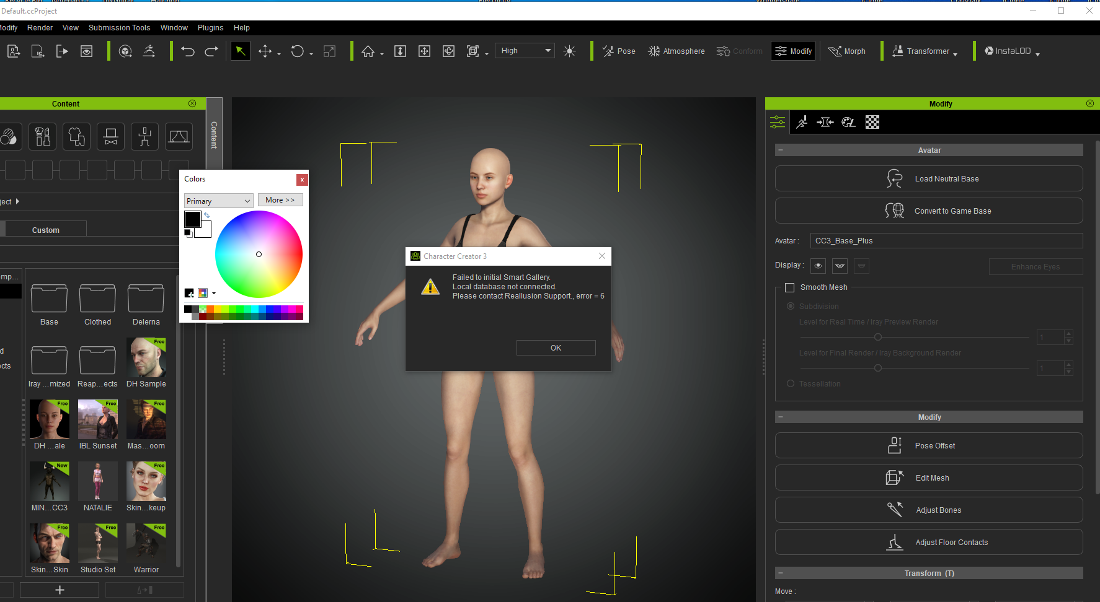
Task: Open the Material palette tab in Modify panel
Action: [849, 122]
